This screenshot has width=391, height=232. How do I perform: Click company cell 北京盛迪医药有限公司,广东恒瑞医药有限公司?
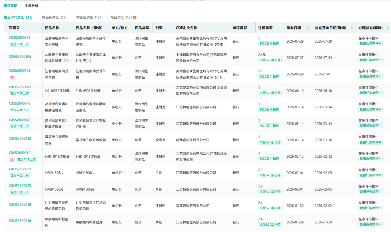pyautogui.click(x=201, y=157)
